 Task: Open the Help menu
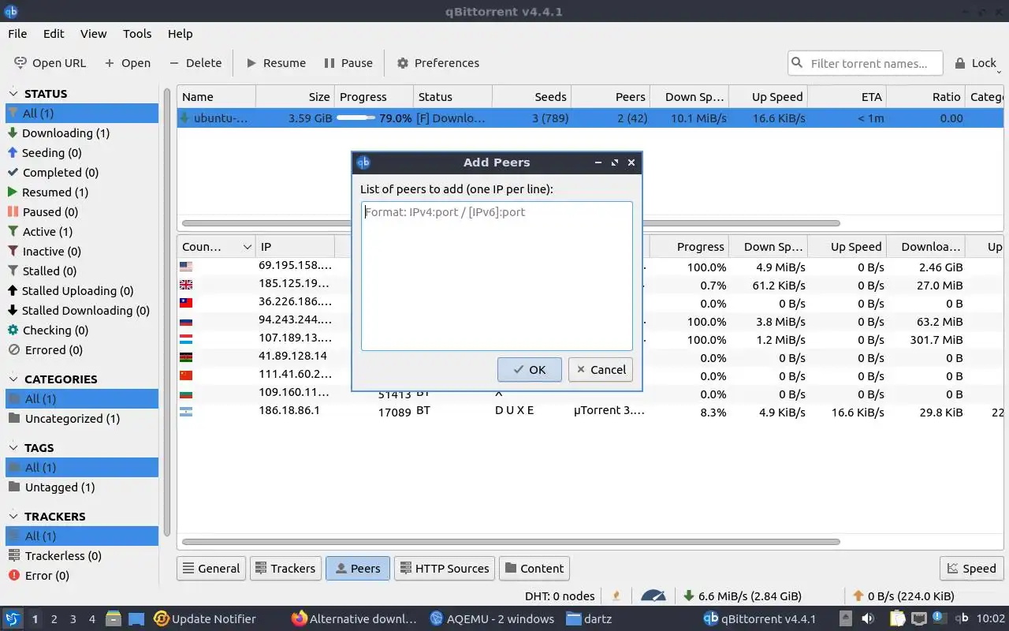[180, 34]
